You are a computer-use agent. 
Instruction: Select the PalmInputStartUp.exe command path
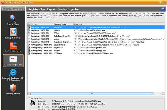pyautogui.click(x=102, y=36)
